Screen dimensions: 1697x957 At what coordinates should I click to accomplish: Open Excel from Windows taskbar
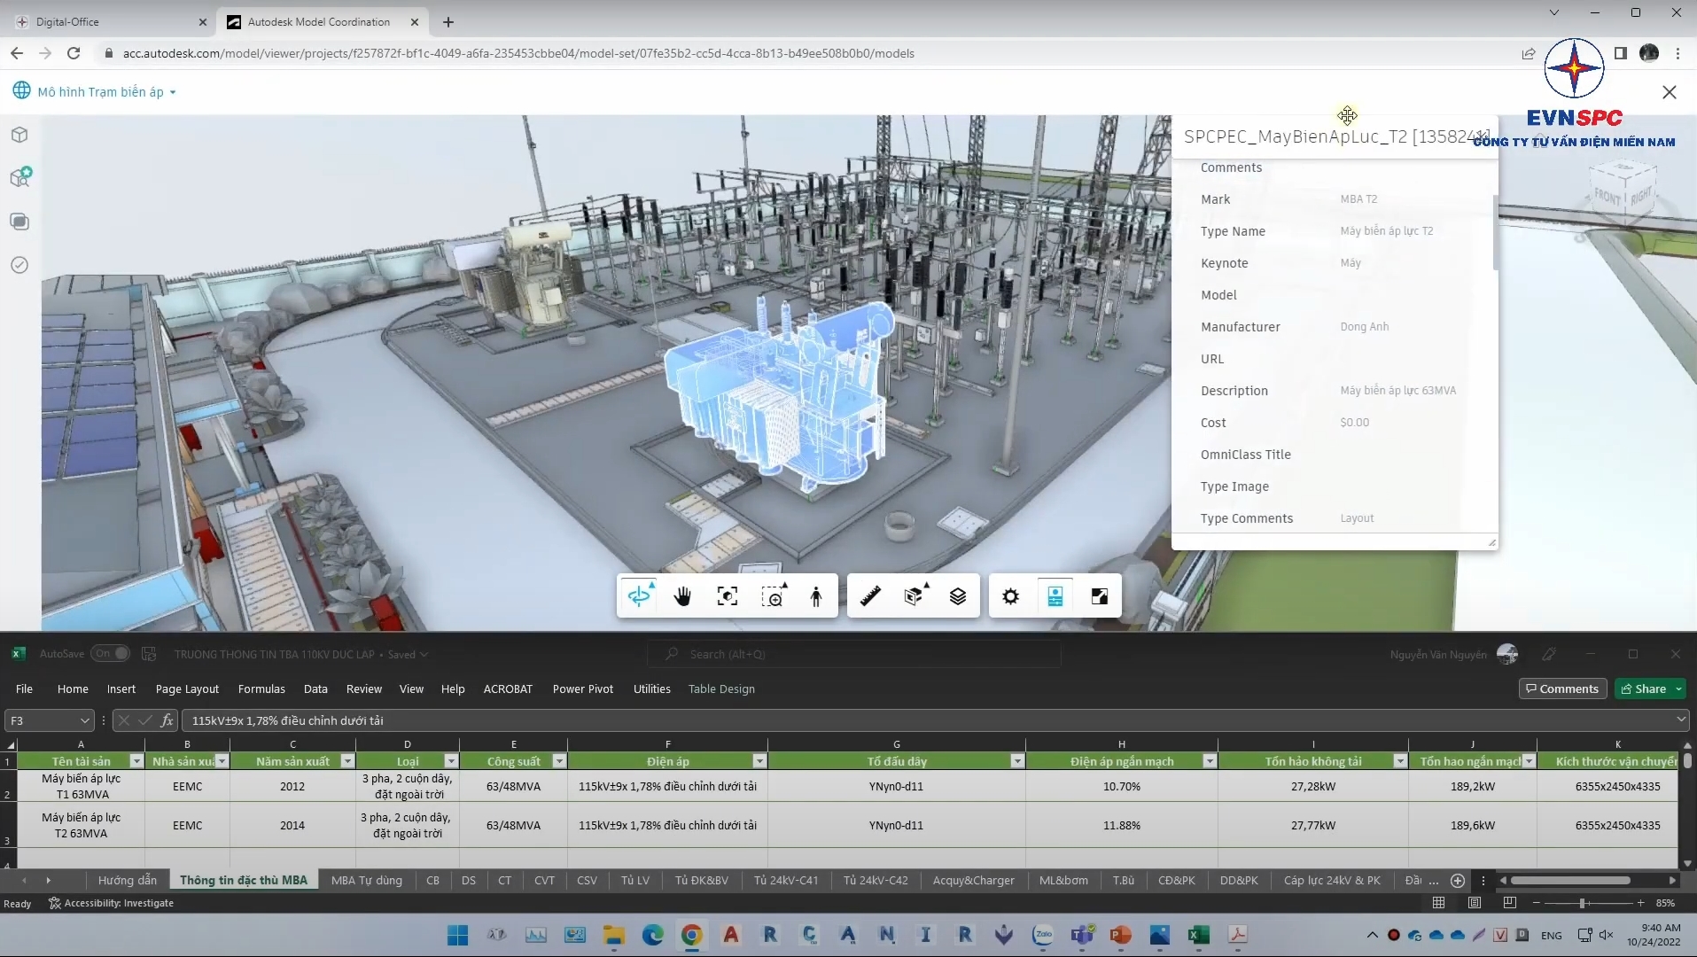click(1198, 935)
